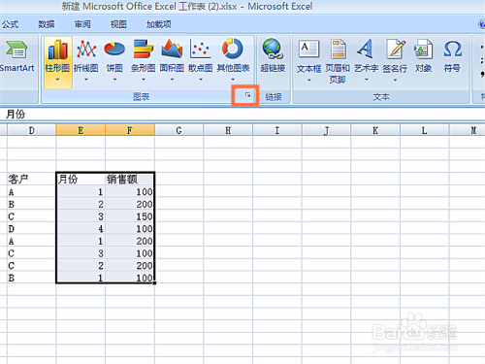Expand the pie chart dropdown arrow
This screenshot has width=485, height=364.
click(114, 80)
